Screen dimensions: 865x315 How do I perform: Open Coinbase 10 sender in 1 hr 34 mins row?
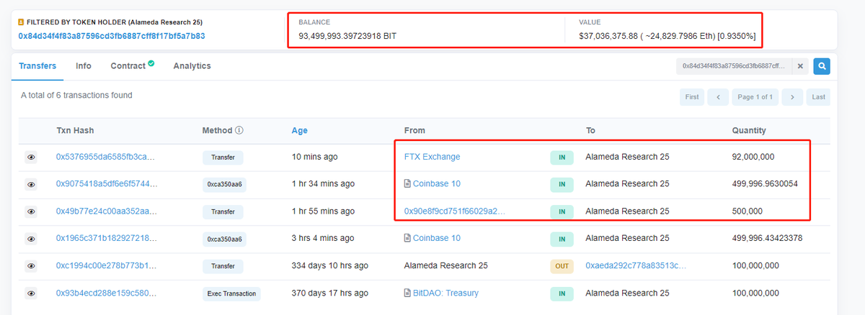click(436, 184)
